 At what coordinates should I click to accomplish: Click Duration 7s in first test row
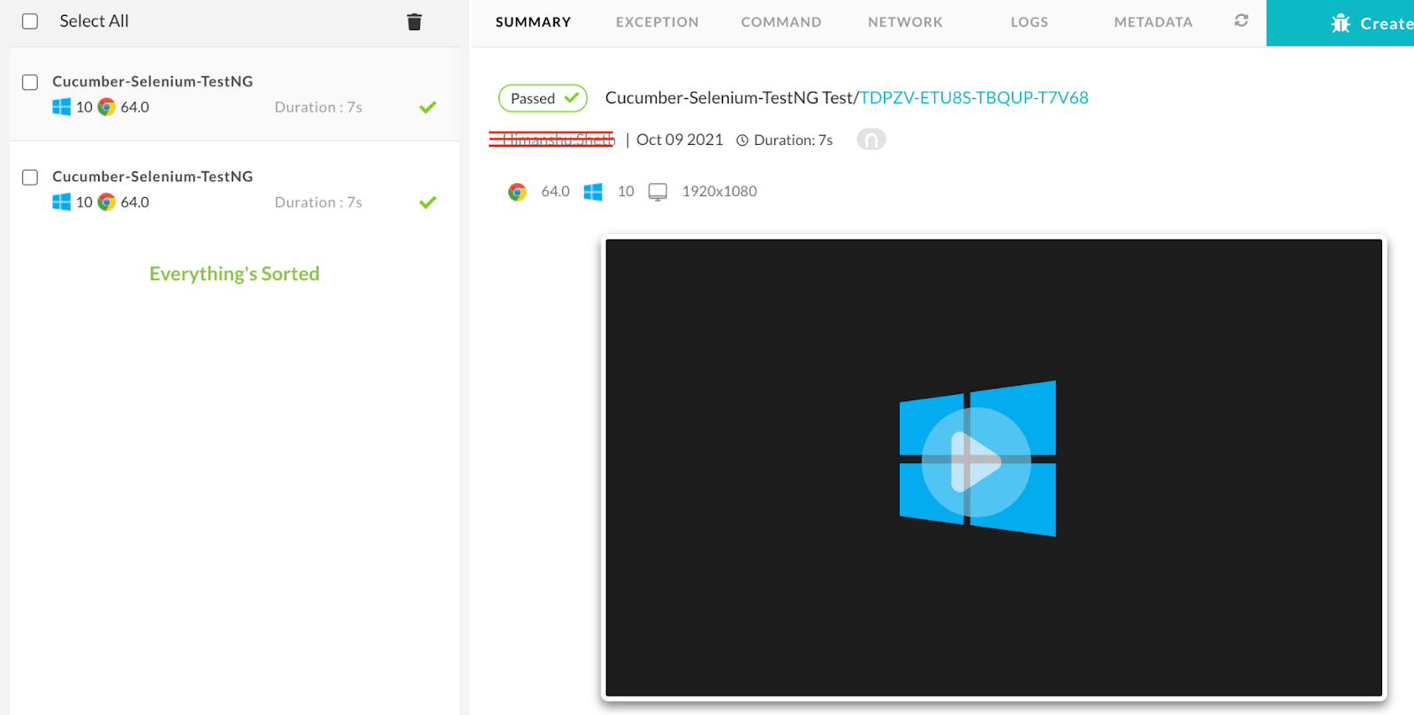click(318, 107)
